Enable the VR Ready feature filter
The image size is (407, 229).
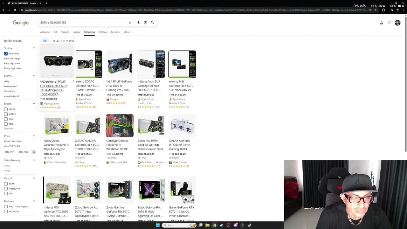[x=6, y=212]
